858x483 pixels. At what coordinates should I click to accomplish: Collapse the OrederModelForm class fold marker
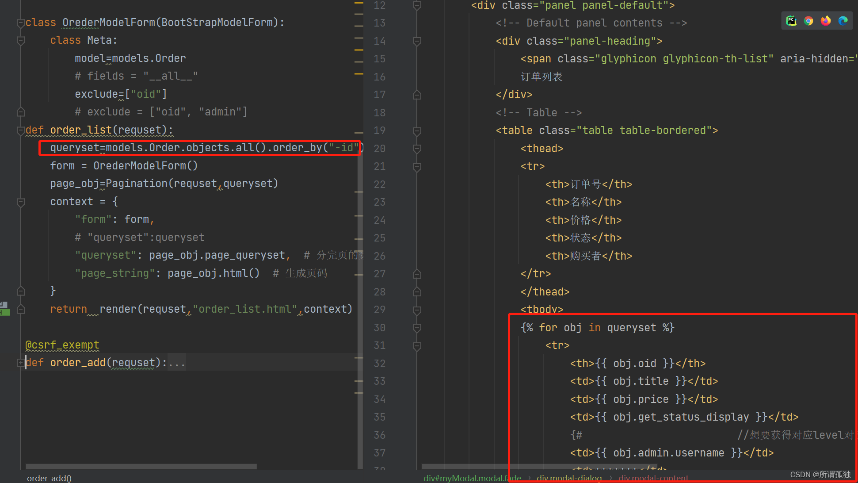20,23
